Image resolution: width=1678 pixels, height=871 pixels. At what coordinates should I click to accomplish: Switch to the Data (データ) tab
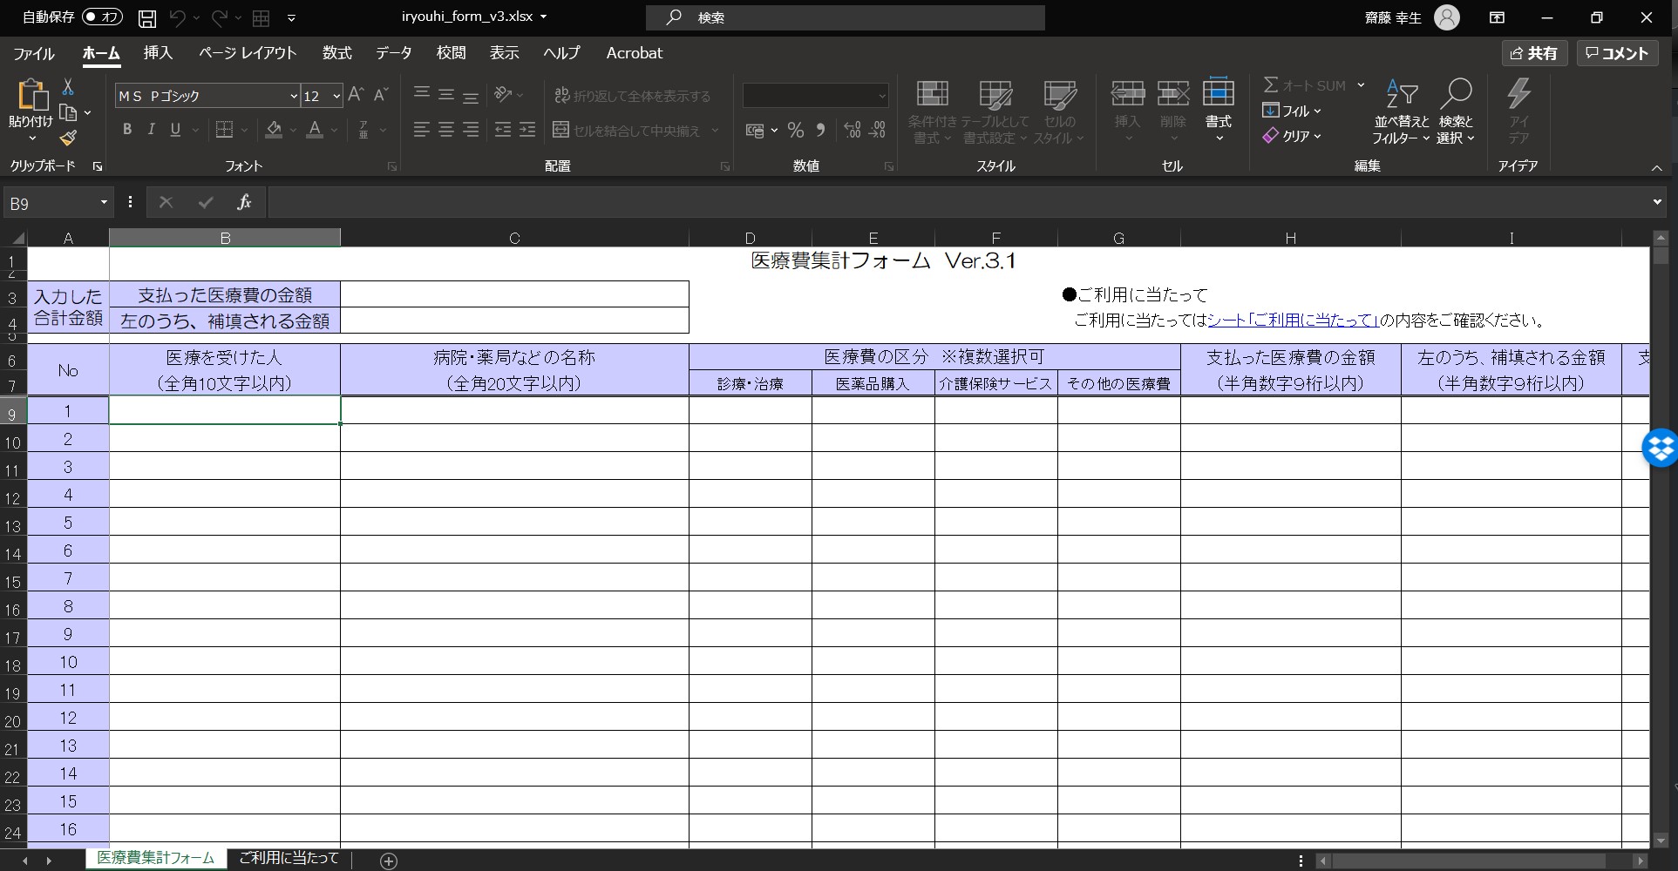point(394,53)
